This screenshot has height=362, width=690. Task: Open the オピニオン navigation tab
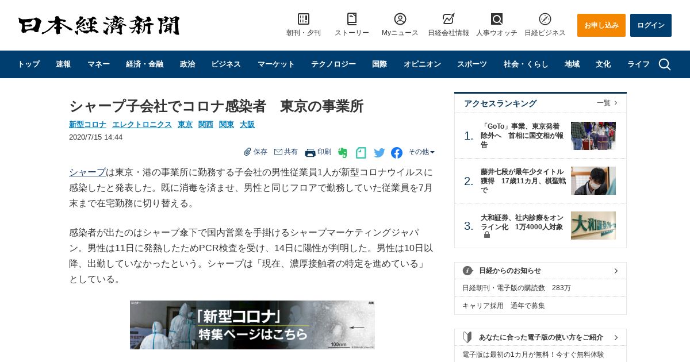422,64
